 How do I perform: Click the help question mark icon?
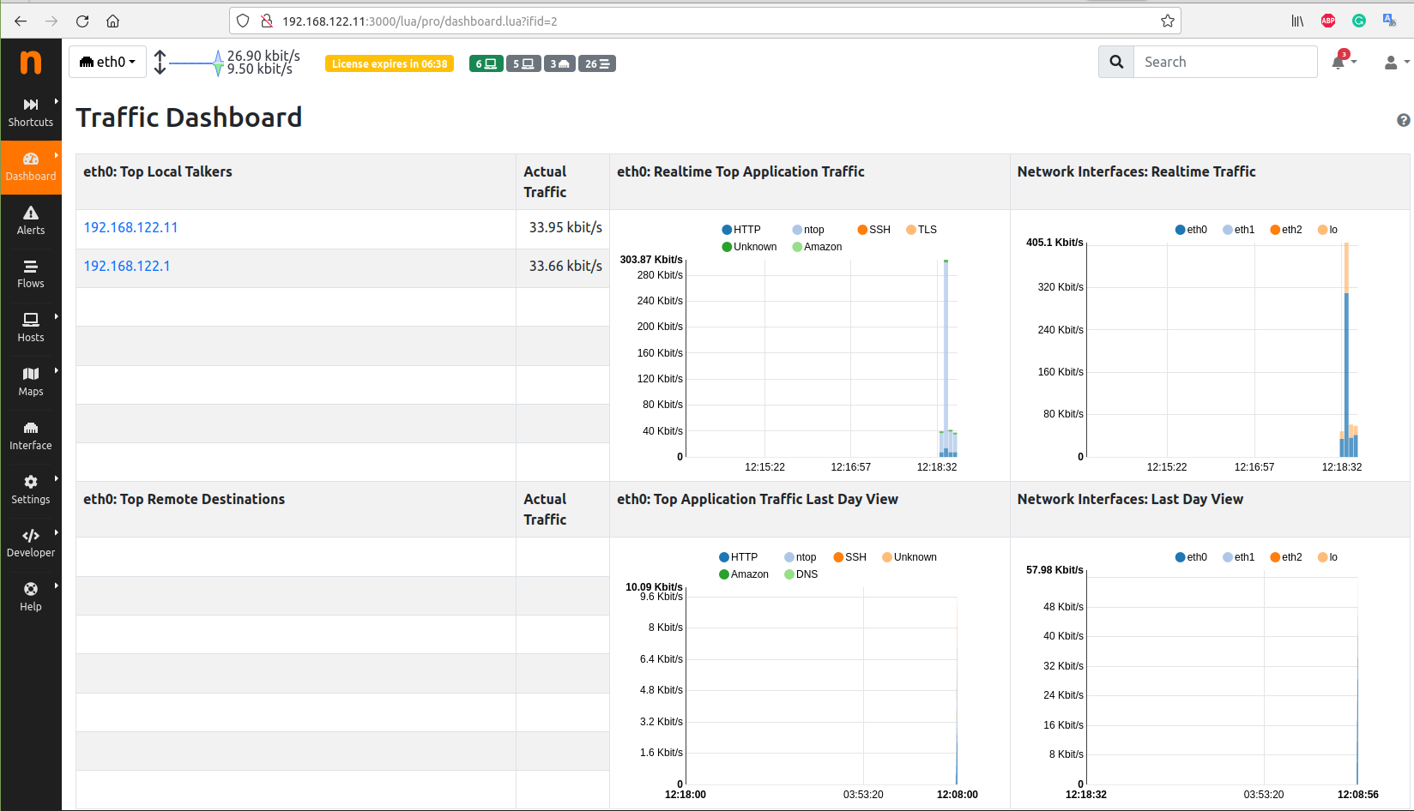click(x=1403, y=120)
